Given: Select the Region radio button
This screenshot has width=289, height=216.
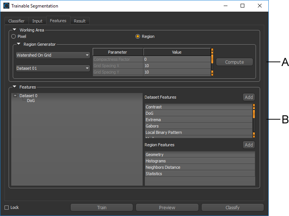Looking at the screenshot, I should click(138, 37).
